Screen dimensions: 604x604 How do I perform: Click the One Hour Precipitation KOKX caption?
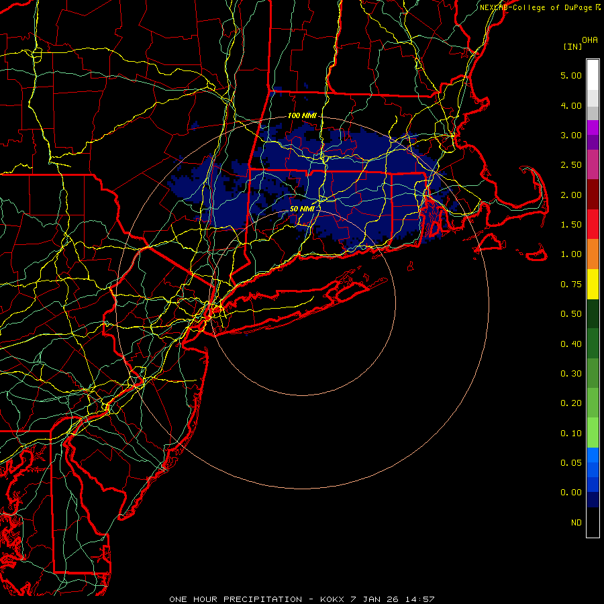[x=302, y=599]
